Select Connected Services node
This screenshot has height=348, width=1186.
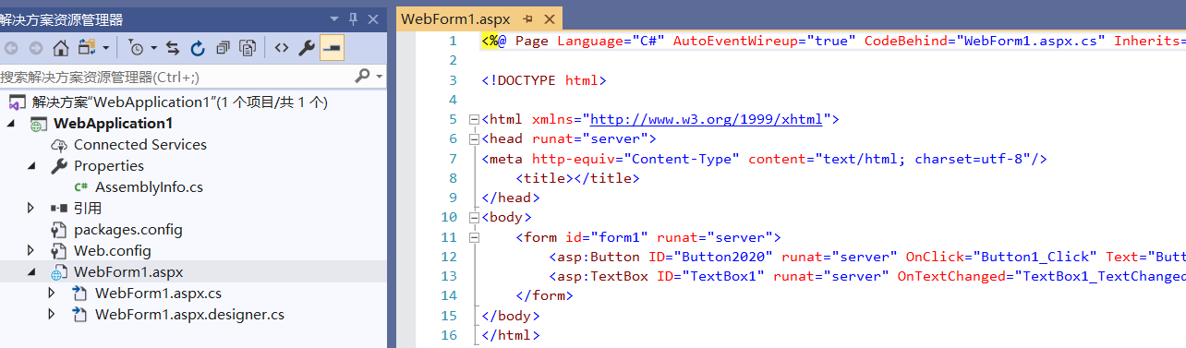coord(140,145)
